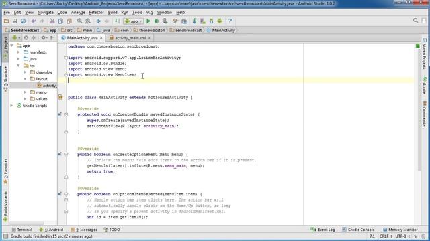Open the Analyze menu
430x241 pixels.
78,12
